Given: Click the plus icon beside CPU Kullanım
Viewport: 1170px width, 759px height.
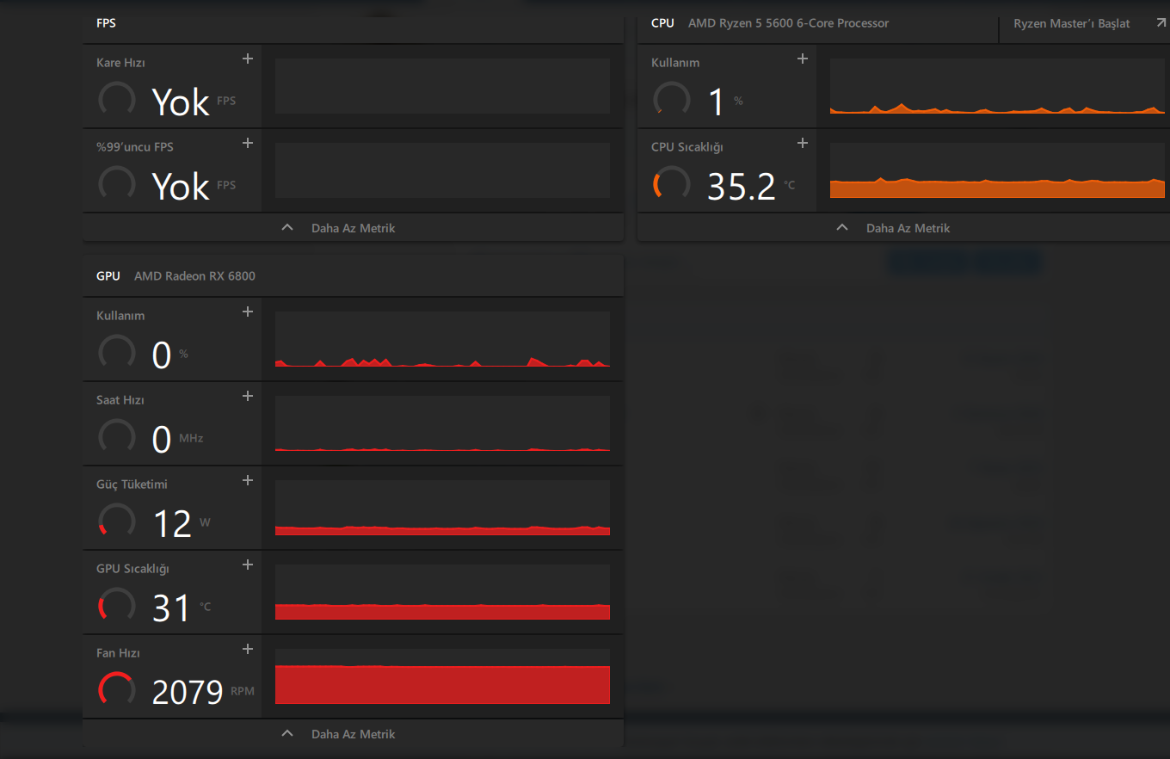Looking at the screenshot, I should tap(803, 59).
